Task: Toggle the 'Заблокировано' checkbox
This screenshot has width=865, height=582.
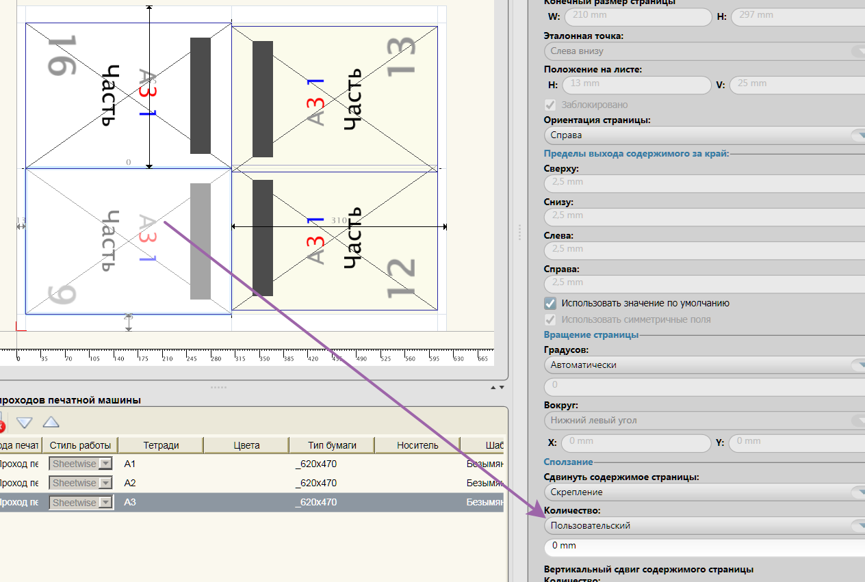Action: [x=550, y=105]
